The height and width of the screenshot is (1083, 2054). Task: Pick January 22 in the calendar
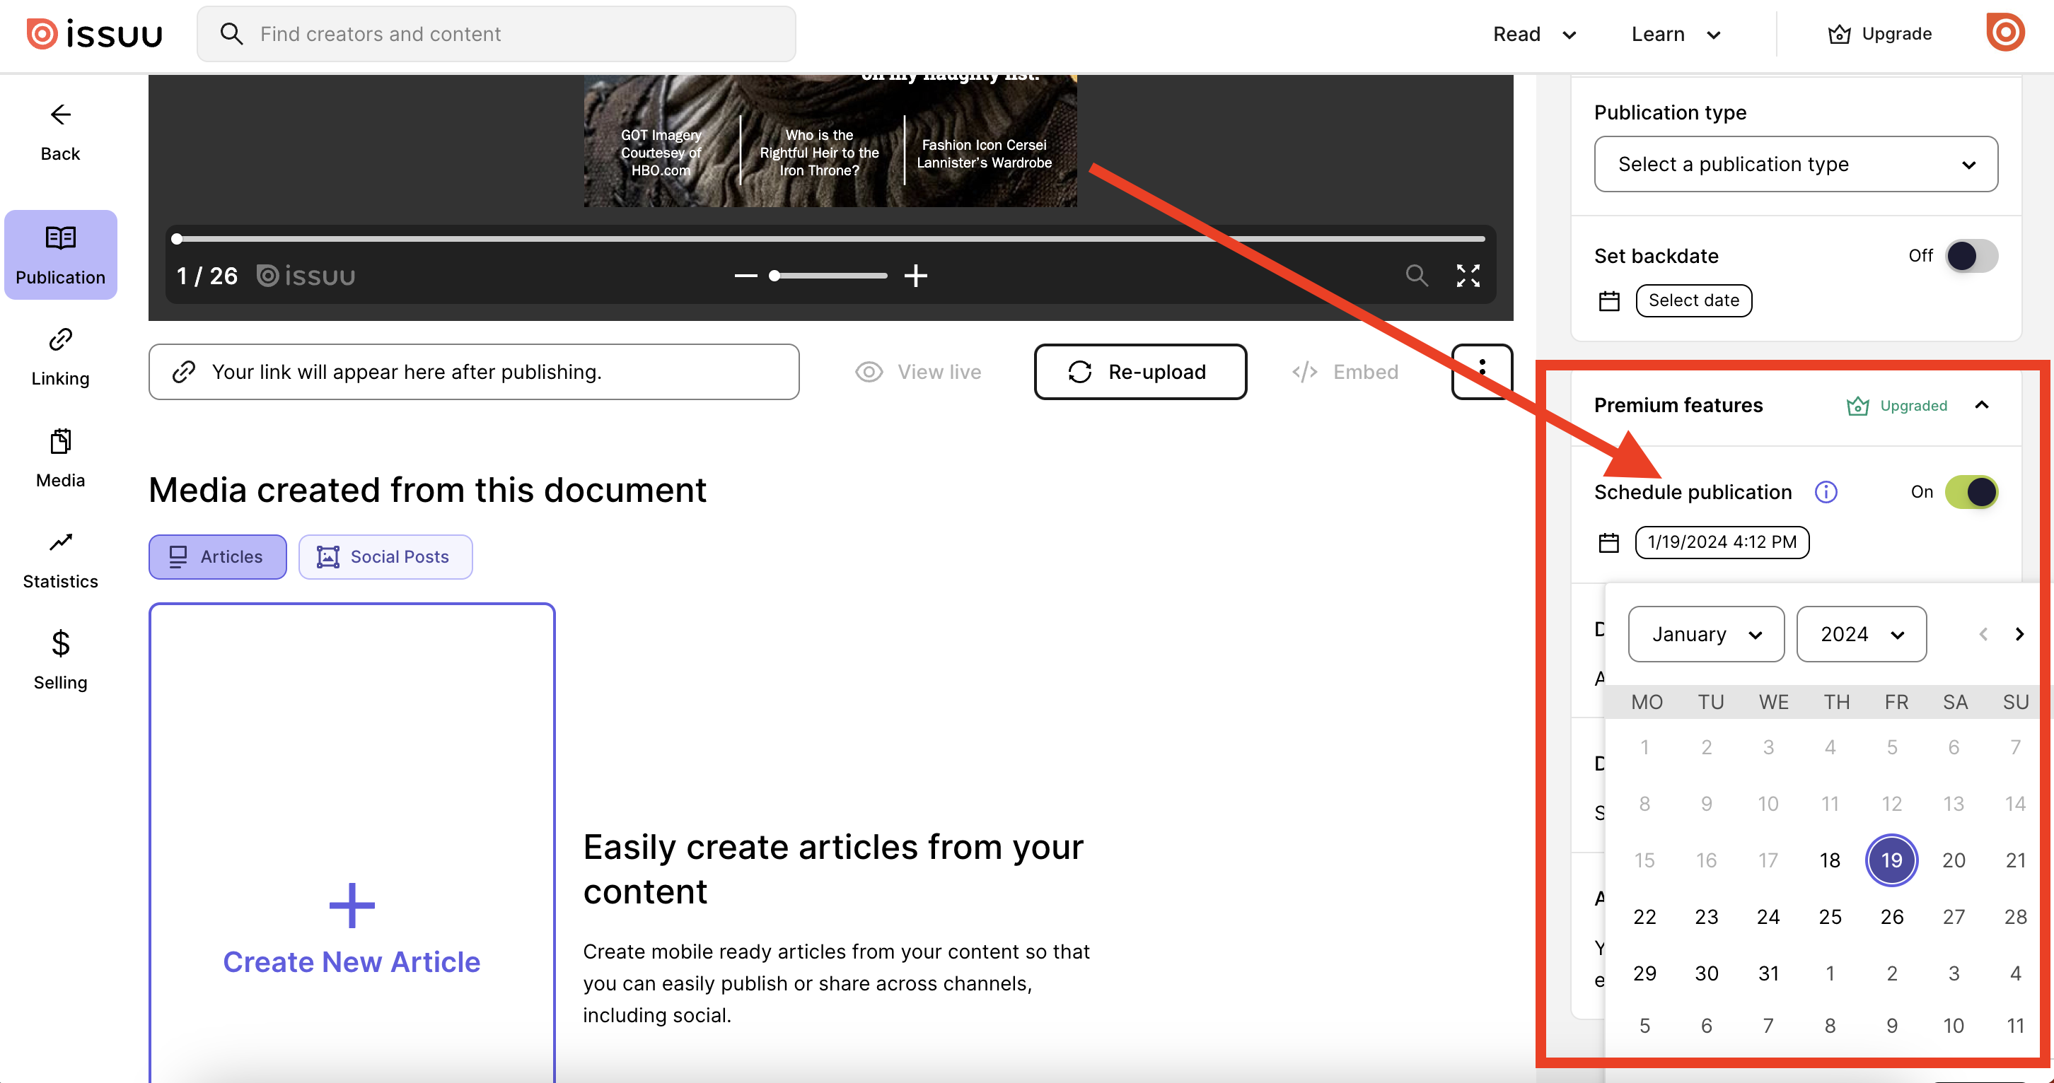click(x=1644, y=918)
